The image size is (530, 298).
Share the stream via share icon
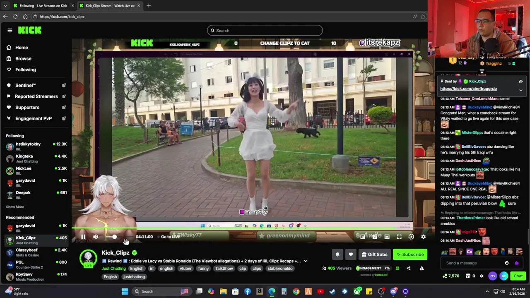tap(408, 268)
